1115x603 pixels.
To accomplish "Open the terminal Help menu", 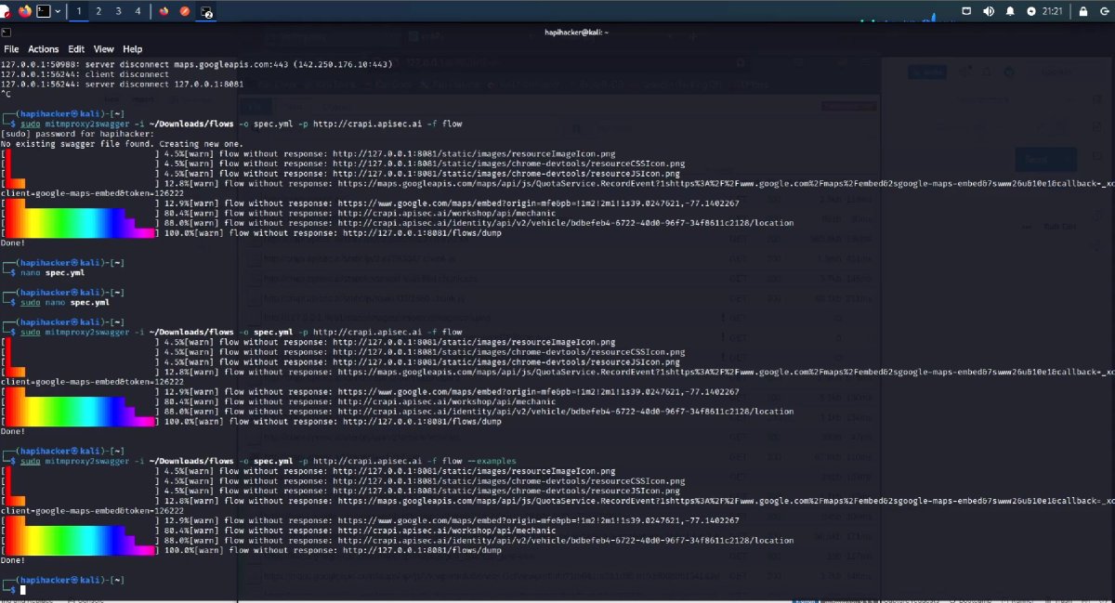I will [133, 49].
